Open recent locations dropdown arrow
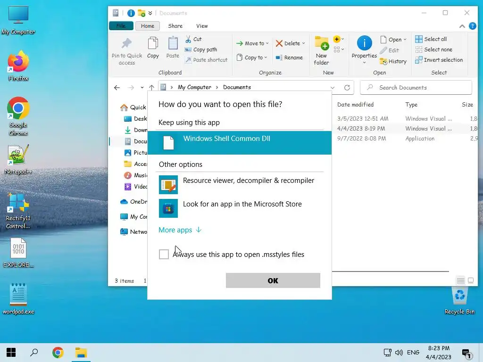Viewport: 483px width, 362px height. [142, 87]
